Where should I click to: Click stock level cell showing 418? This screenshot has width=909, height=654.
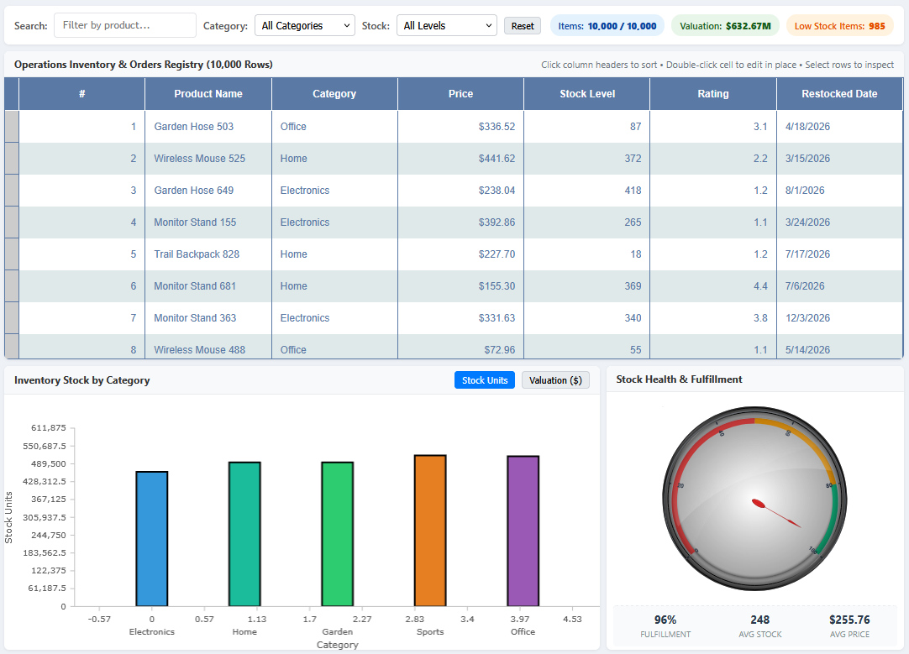tap(586, 191)
